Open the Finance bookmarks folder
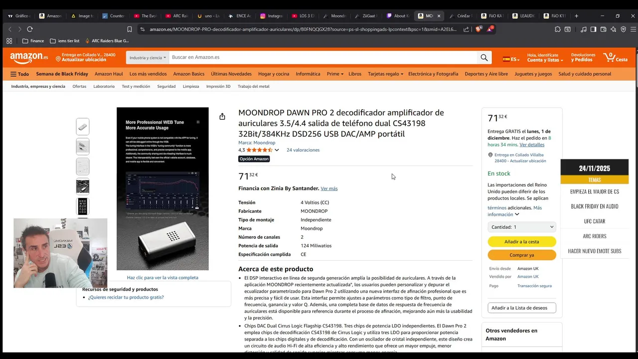The width and height of the screenshot is (638, 359). [33, 41]
